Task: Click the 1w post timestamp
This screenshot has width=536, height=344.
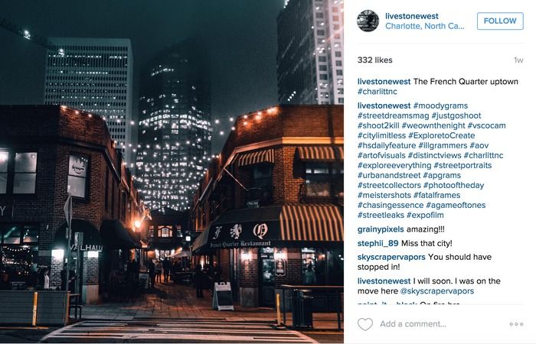Action: pos(518,60)
